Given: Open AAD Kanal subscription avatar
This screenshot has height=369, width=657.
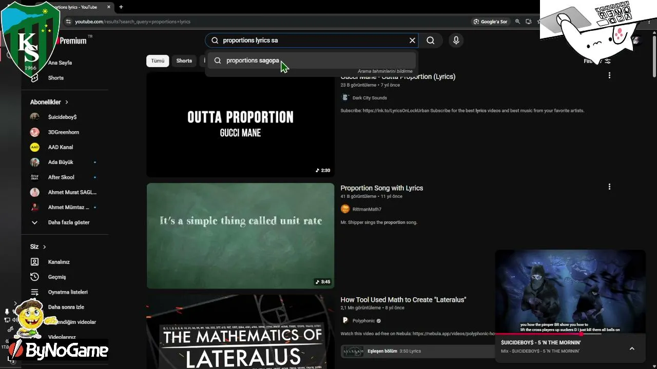Looking at the screenshot, I should click(x=34, y=147).
